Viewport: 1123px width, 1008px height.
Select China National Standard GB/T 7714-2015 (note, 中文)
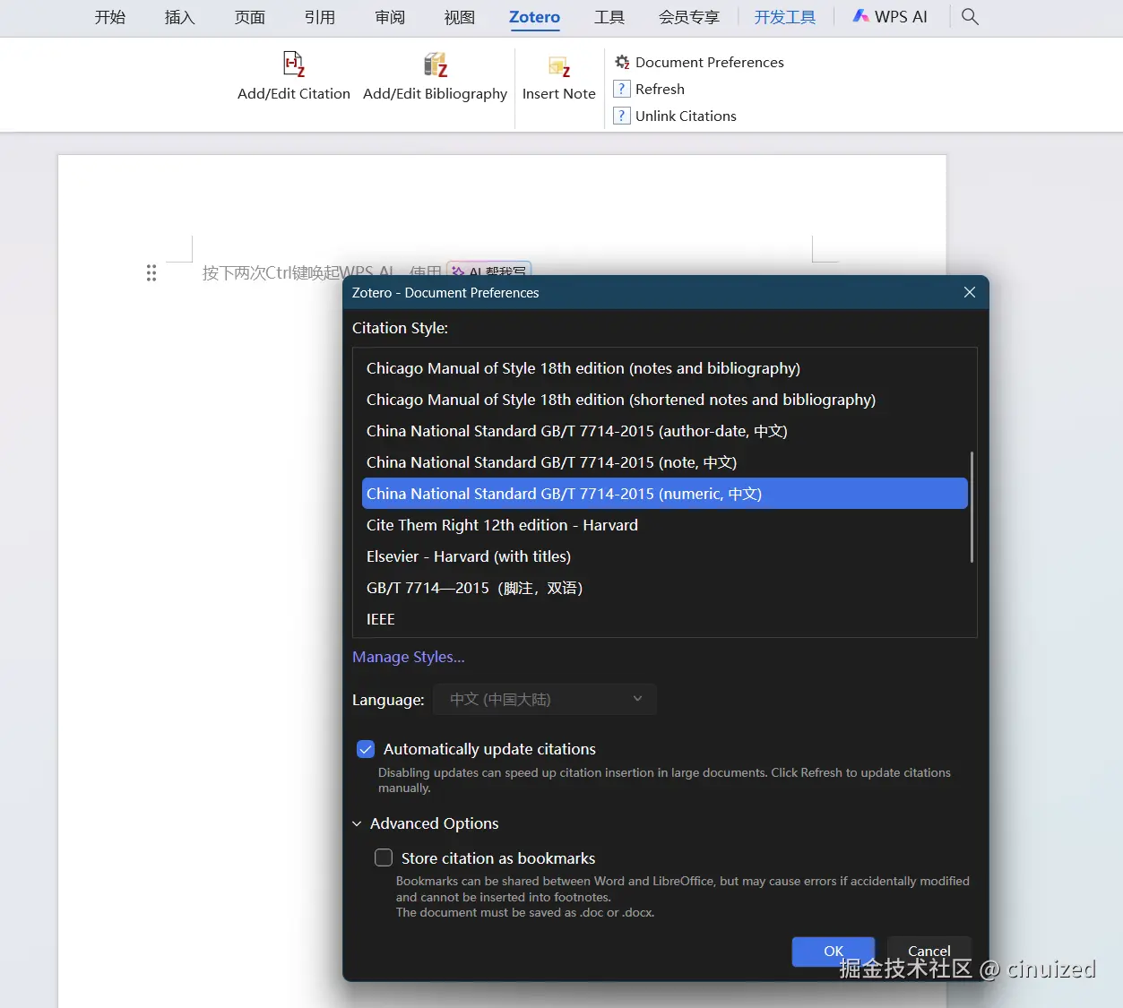coord(664,462)
